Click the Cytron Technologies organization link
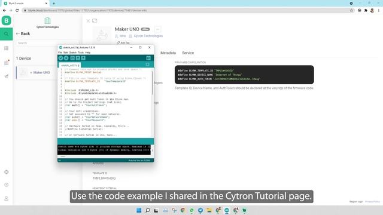Image resolution: width=383 pixels, height=215 pixels. 148,36
